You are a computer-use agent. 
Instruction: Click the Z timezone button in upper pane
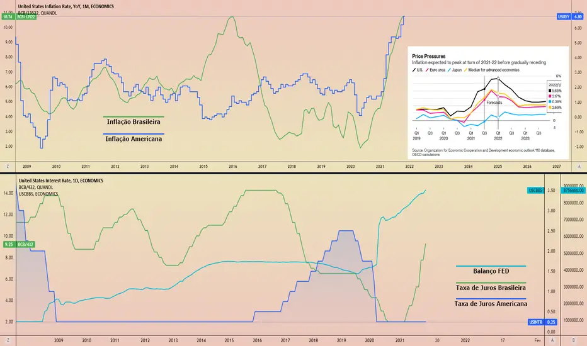pos(8,167)
